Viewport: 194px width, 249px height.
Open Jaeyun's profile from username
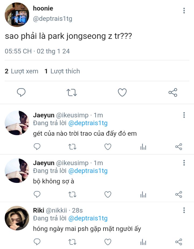(43, 115)
